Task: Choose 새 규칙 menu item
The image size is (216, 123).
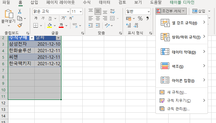Action: click(x=182, y=92)
